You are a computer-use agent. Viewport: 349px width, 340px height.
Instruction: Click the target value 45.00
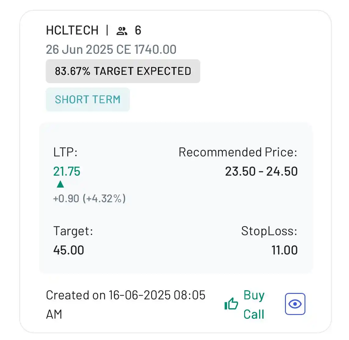coord(69,250)
